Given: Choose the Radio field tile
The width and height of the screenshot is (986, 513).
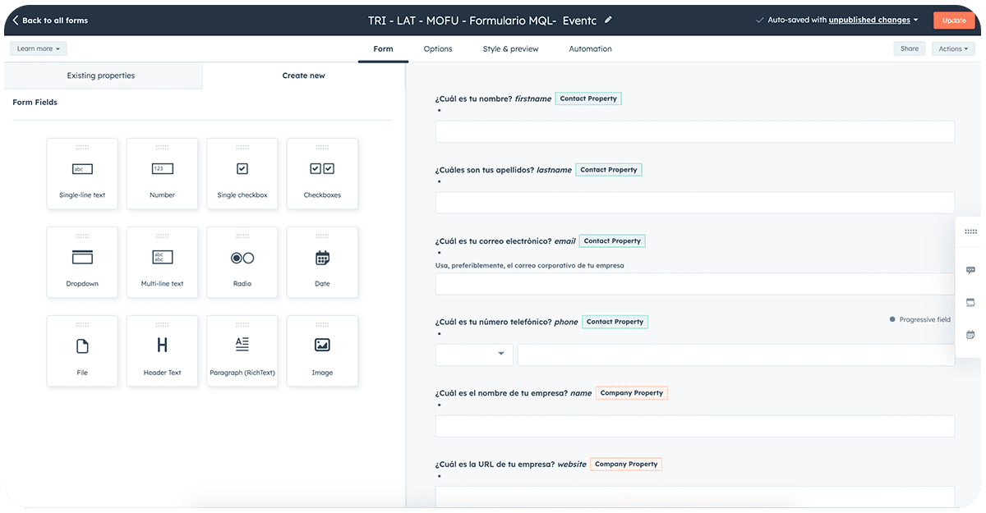Looking at the screenshot, I should (x=242, y=262).
